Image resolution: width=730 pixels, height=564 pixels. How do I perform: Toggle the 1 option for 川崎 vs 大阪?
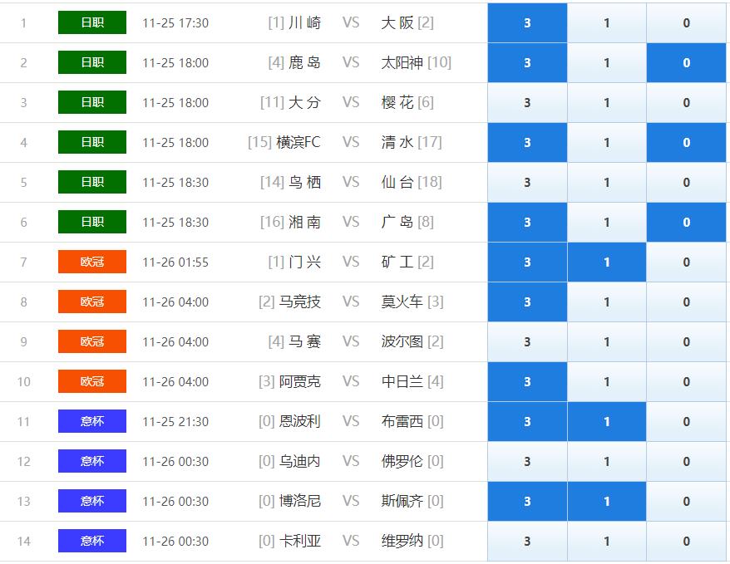(607, 22)
